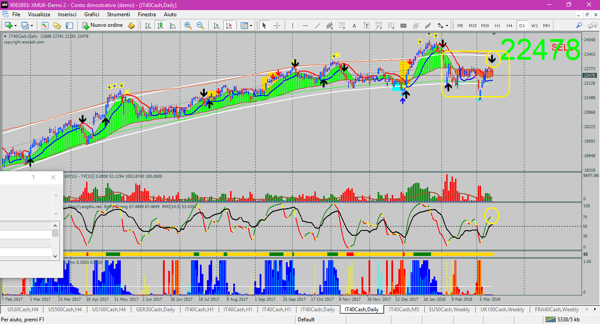
Task: Switch to GER30Cash,Daily chart tab
Action: 155,310
